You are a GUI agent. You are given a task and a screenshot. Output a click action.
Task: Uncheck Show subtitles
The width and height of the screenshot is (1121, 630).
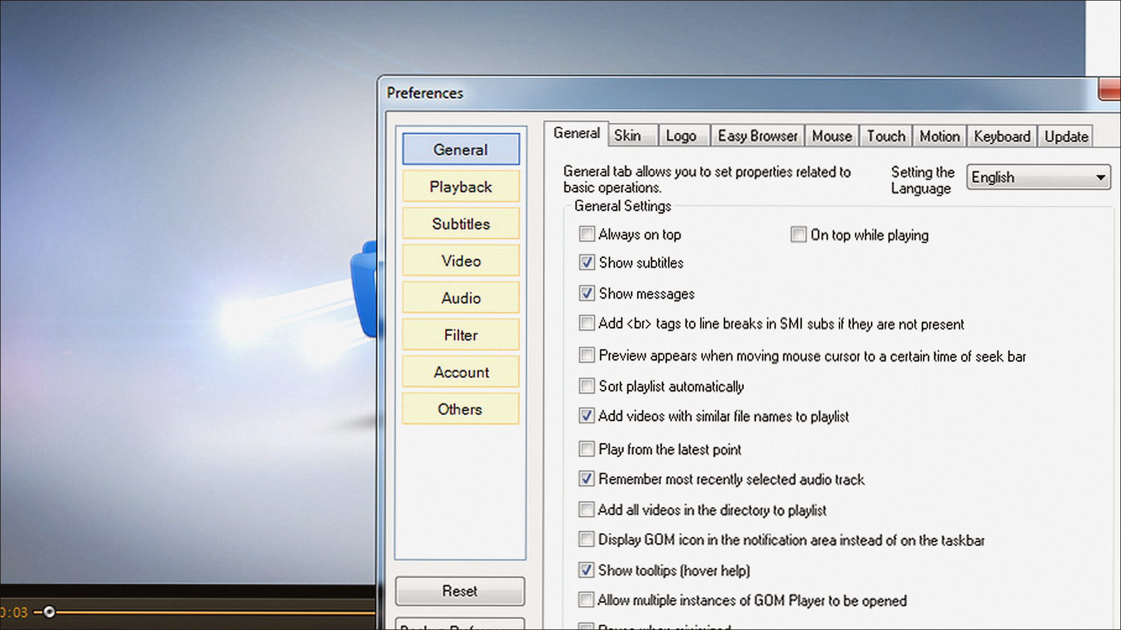(587, 262)
